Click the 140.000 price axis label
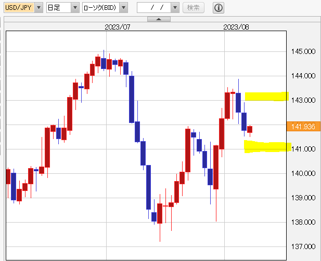 (303, 173)
